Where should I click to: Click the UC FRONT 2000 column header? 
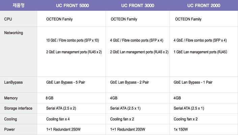pyautogui.click(x=204, y=6)
